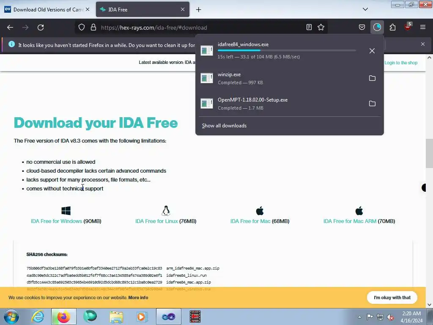Screen dimensions: 433x325
Task: Click the site security padlock icon
Action: pos(93,28)
